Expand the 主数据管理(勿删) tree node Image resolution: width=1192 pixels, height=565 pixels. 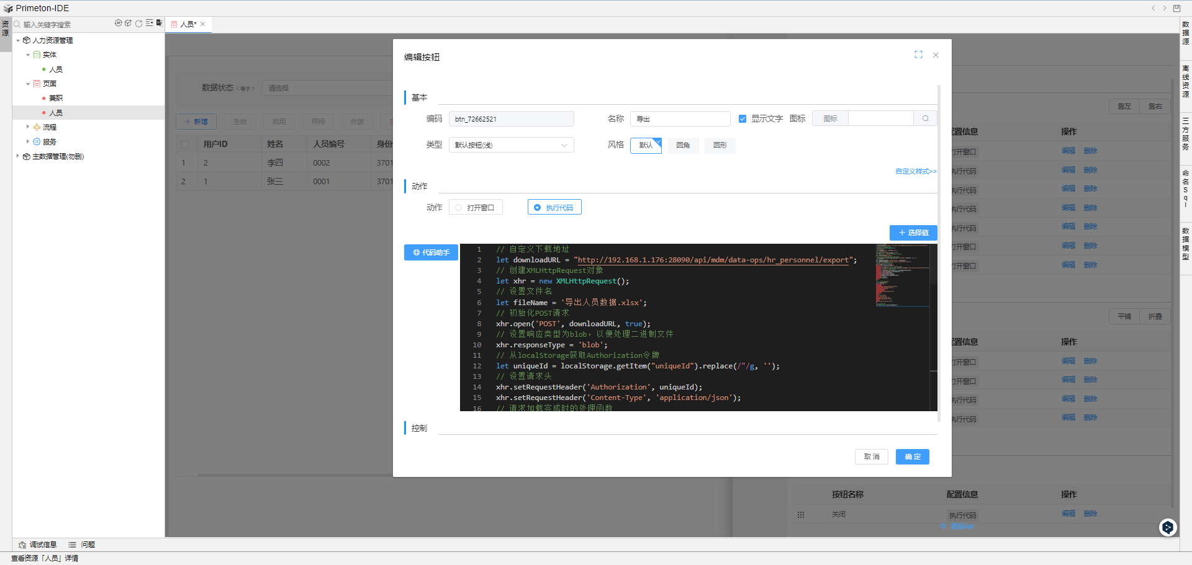click(x=17, y=156)
